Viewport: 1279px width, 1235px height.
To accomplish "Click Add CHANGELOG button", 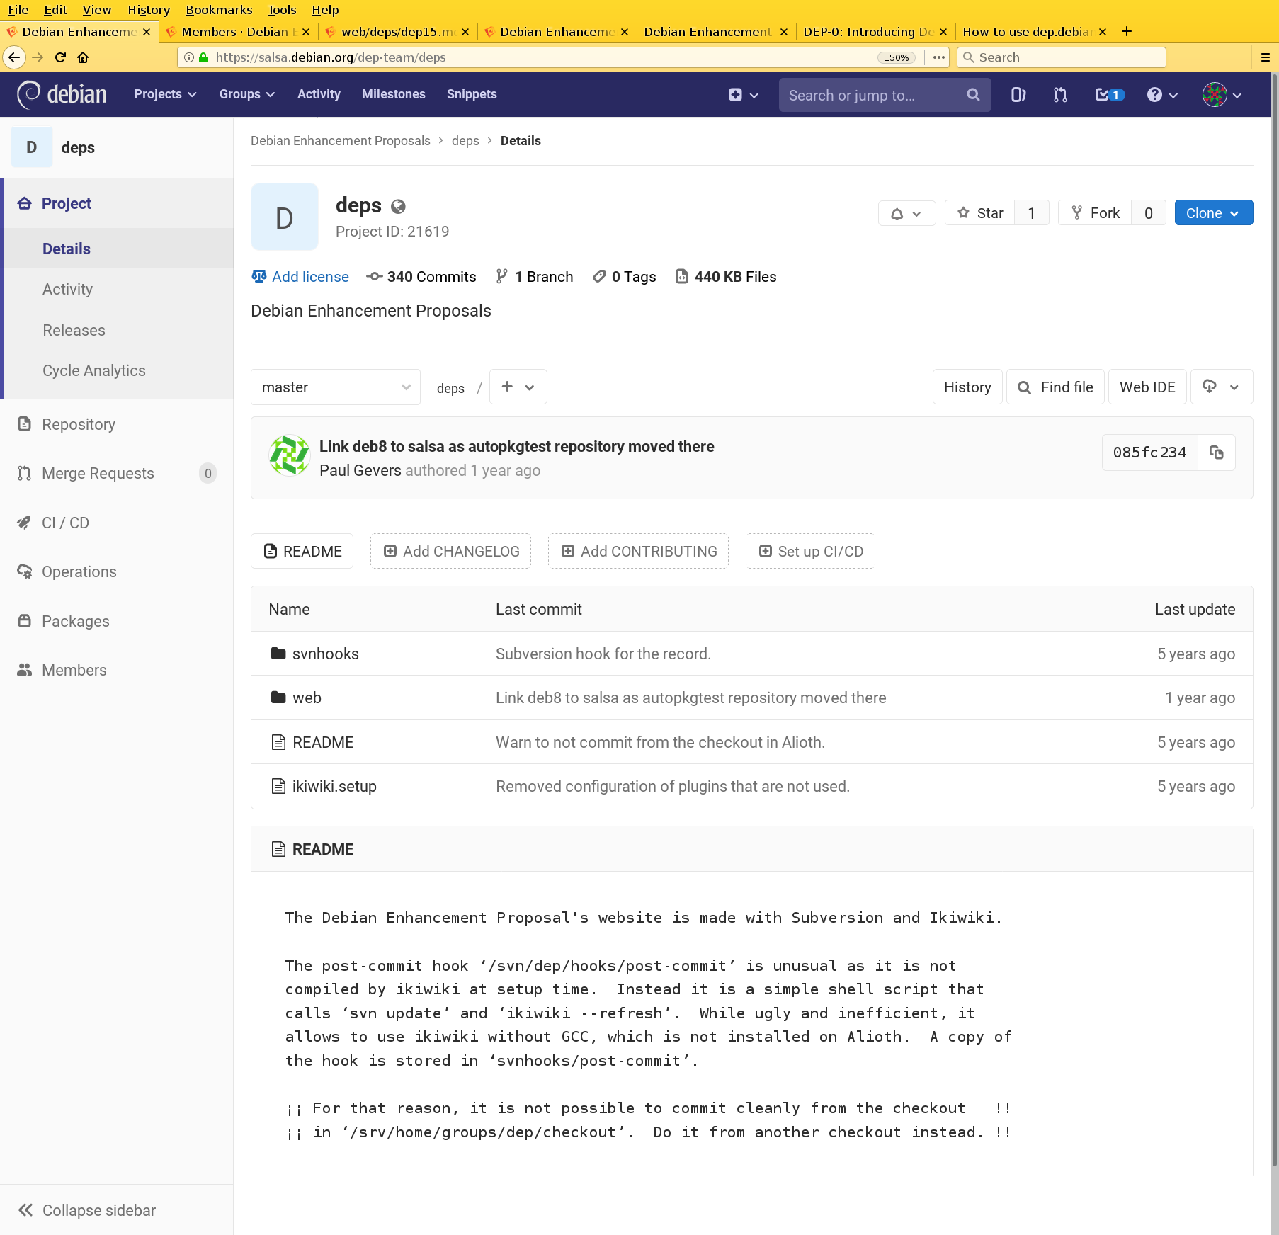I will point(450,551).
